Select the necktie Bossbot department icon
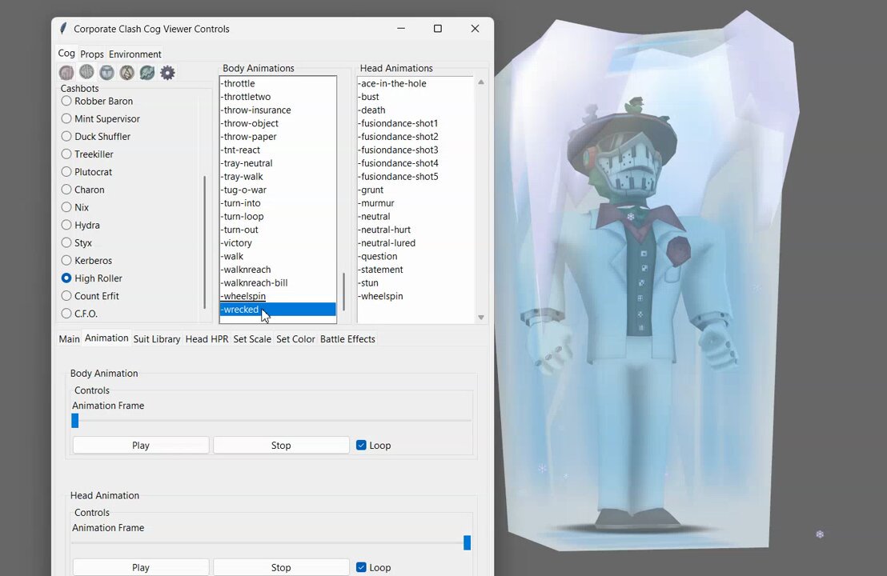 (126, 72)
